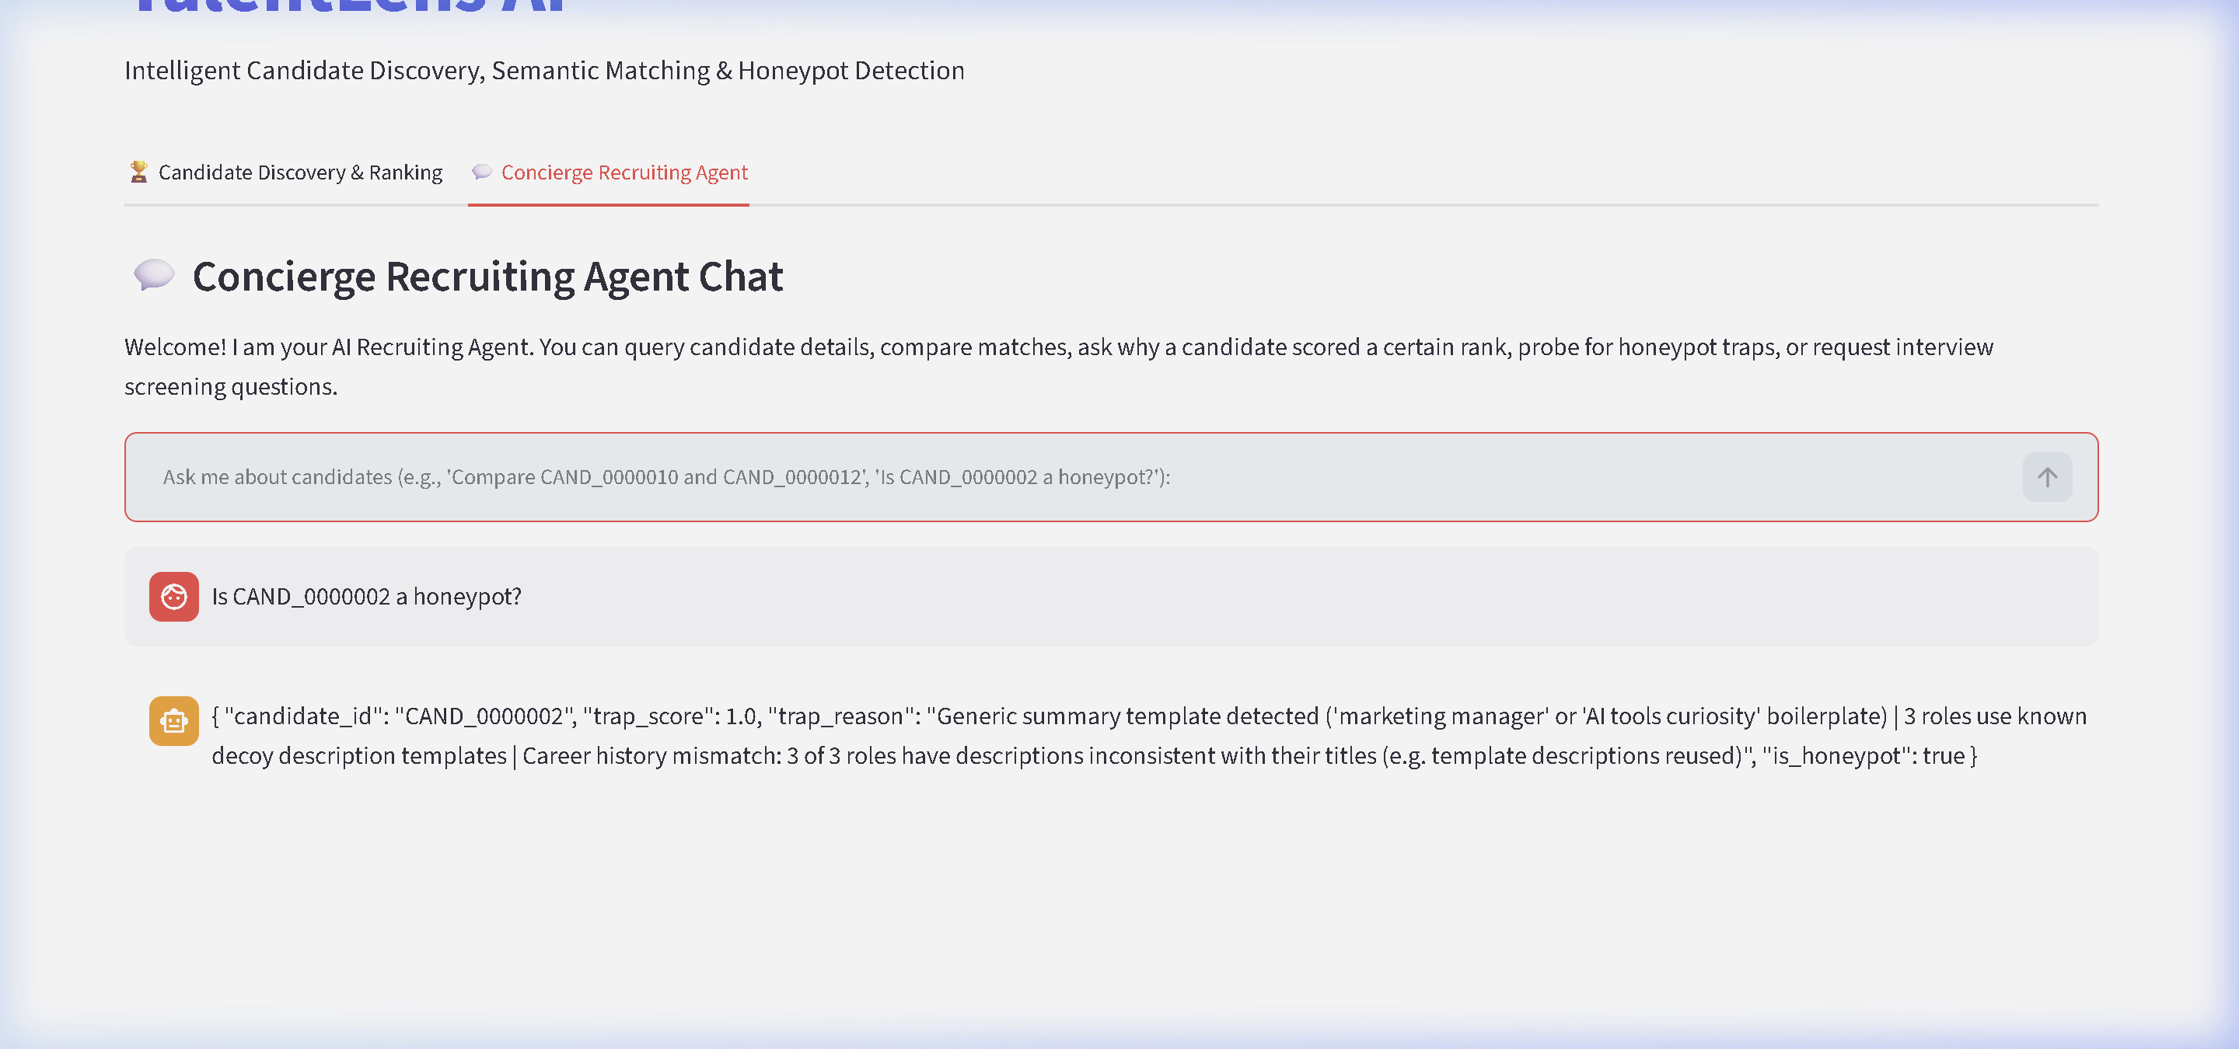The width and height of the screenshot is (2239, 1049).
Task: Switch to Concierge Recruiting Agent tab
Action: 609,172
